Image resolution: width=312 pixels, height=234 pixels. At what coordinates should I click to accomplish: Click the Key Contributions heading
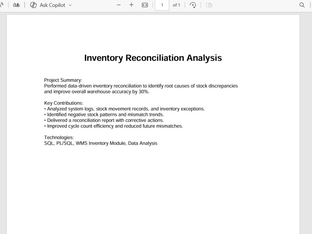coord(63,103)
